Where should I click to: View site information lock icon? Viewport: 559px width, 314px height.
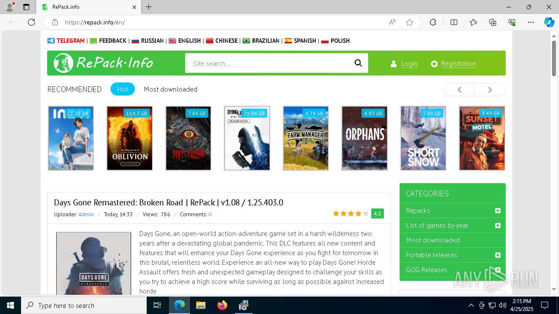55,22
